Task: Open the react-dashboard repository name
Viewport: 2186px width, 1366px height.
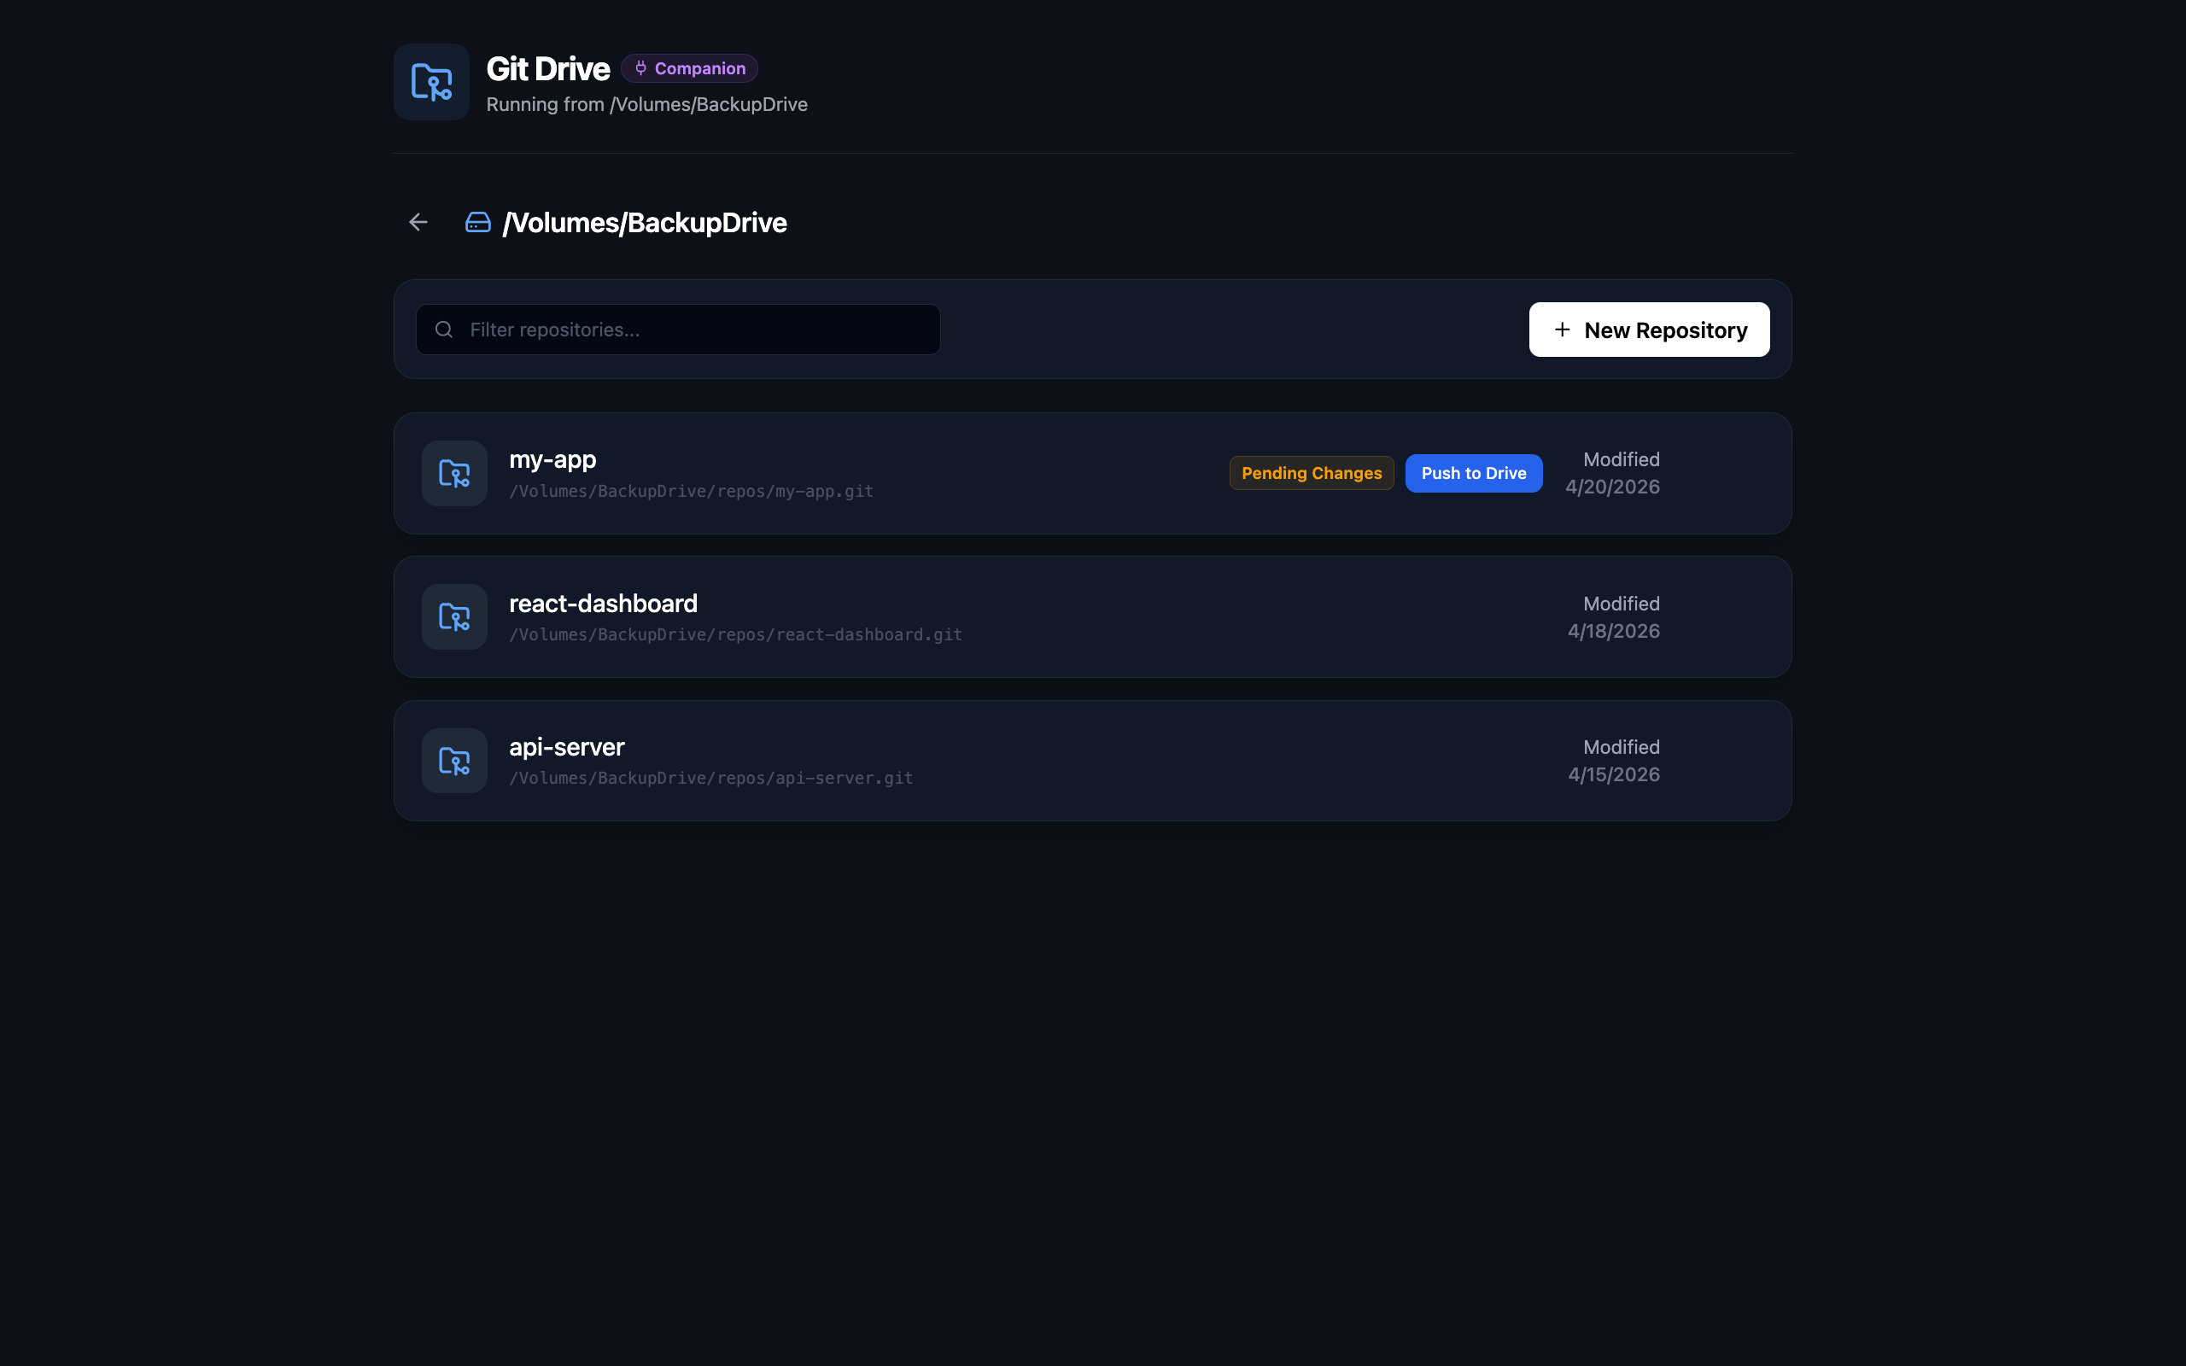Action: (604, 604)
